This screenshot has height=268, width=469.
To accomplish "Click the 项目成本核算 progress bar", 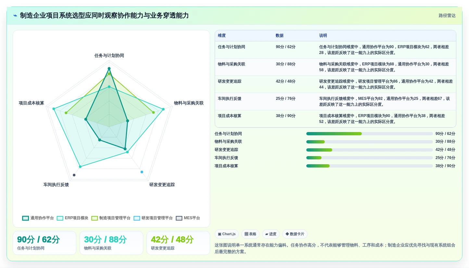I will [x=370, y=166].
